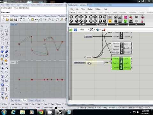Select the Polyline tool in Rhino sidebar
This screenshot has height=115, width=153.
click(x=2, y=30)
